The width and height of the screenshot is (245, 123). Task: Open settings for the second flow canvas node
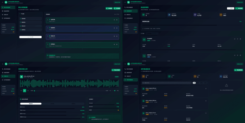[114, 28]
